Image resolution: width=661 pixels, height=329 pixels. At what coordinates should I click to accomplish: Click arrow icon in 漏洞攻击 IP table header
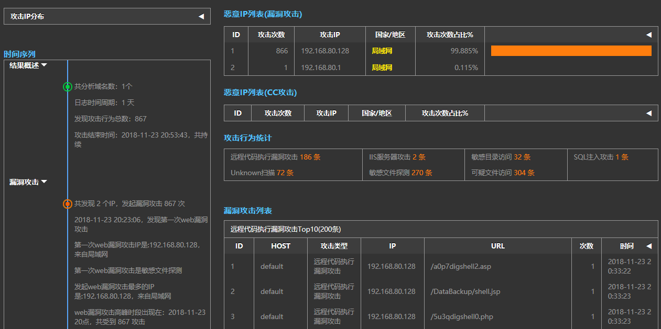tap(648, 35)
